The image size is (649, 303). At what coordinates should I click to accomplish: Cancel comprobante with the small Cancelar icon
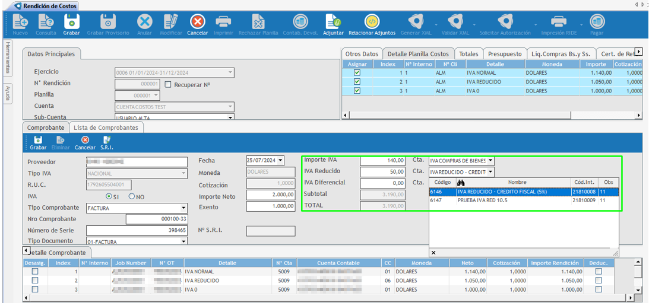point(85,140)
